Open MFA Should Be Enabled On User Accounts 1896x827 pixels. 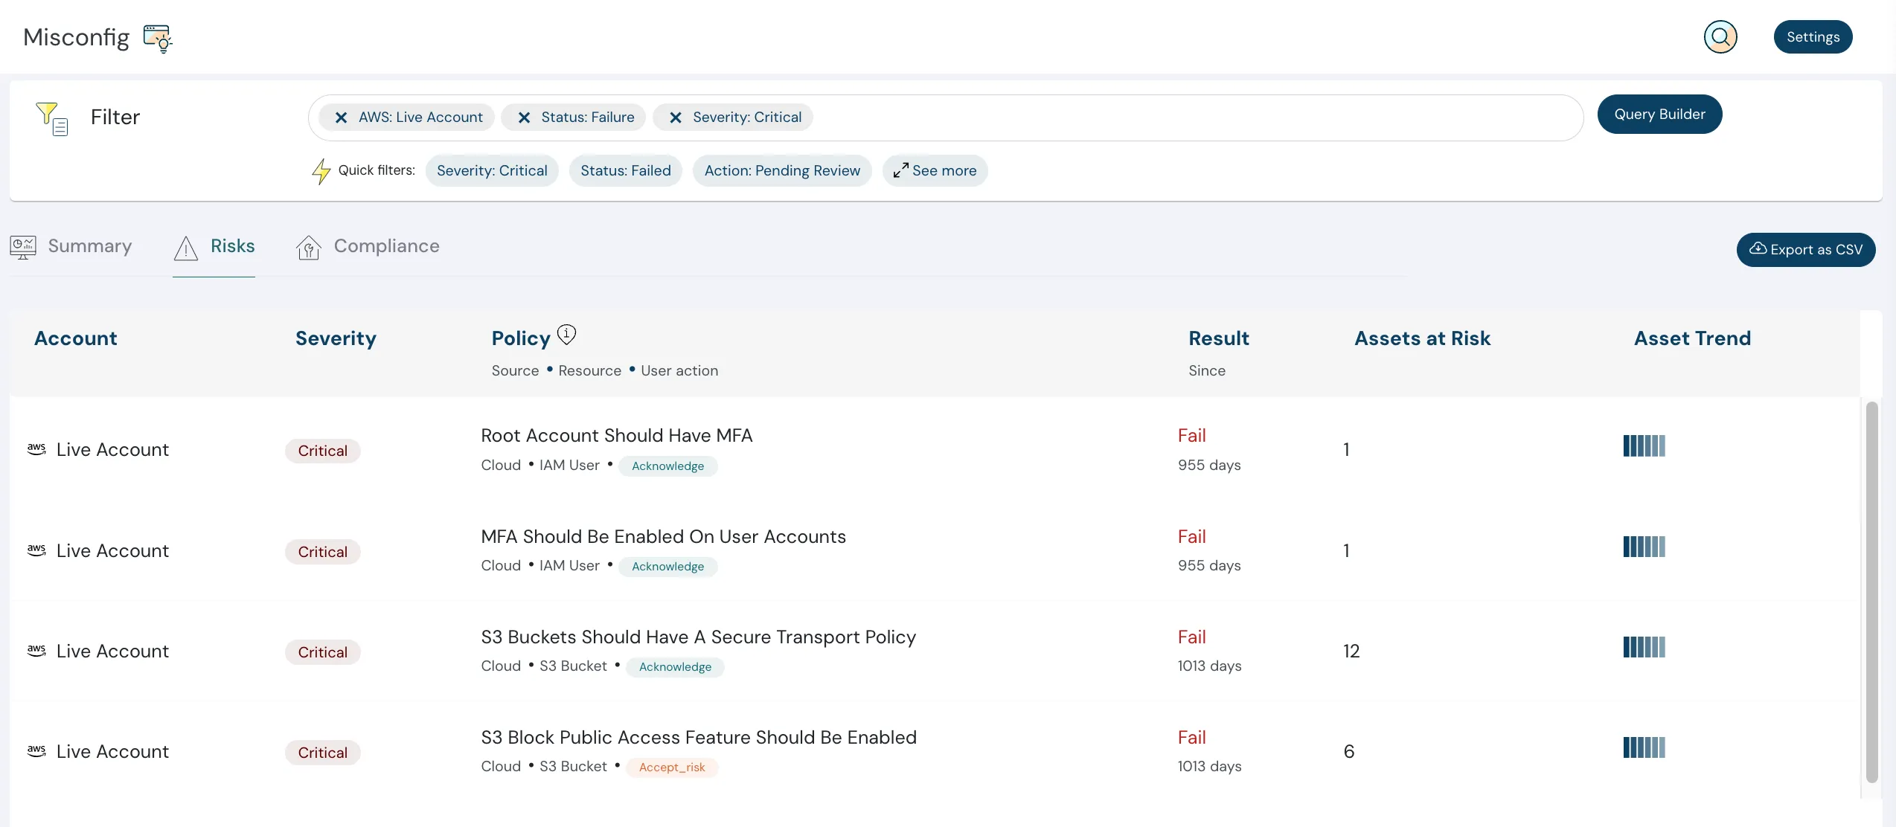click(664, 536)
